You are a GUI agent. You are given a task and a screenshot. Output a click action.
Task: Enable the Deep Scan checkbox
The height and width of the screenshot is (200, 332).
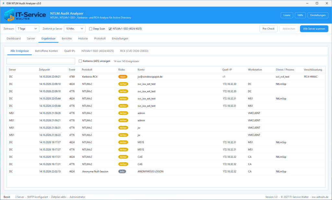click(x=91, y=29)
